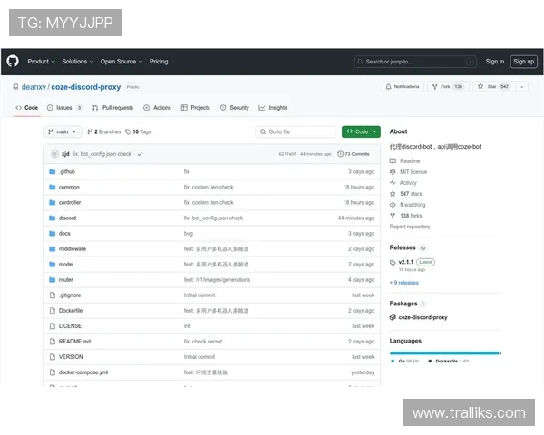Click the README.md commit message fix: check secret

pyautogui.click(x=203, y=342)
